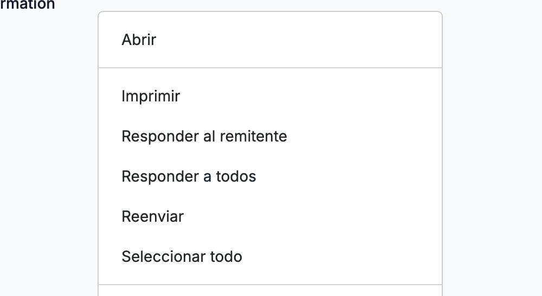Image resolution: width=542 pixels, height=296 pixels.
Task: Activate the Responder al remitente command
Action: [x=270, y=136]
